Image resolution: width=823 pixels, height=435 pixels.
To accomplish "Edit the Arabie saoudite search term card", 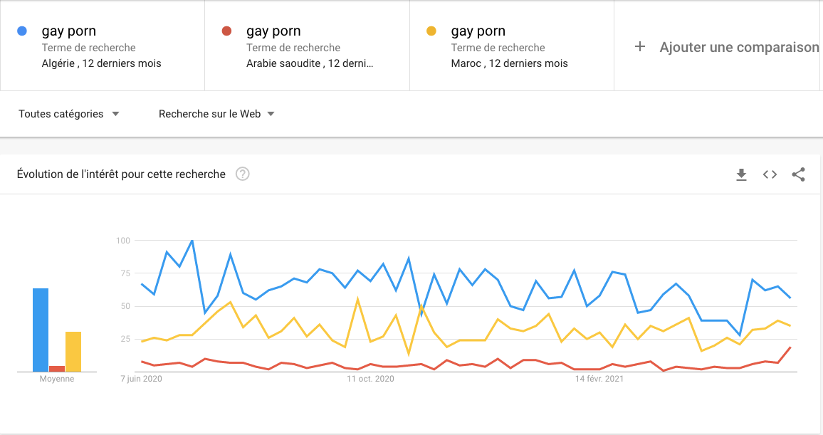I will tap(307, 46).
